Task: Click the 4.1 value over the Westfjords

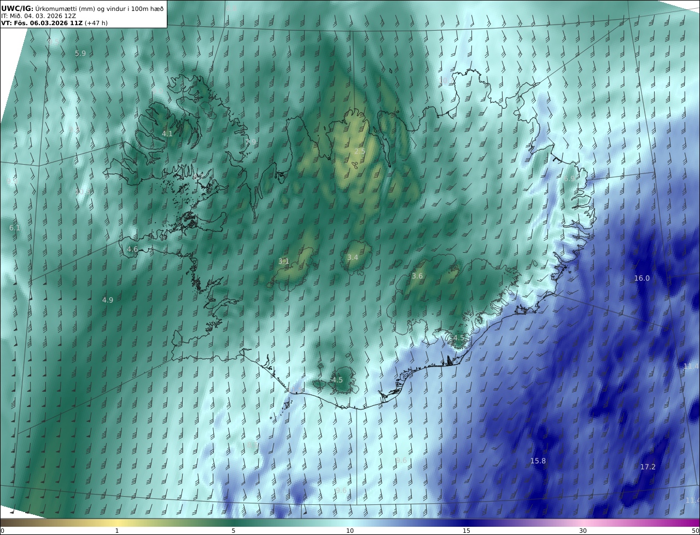Action: (x=167, y=133)
